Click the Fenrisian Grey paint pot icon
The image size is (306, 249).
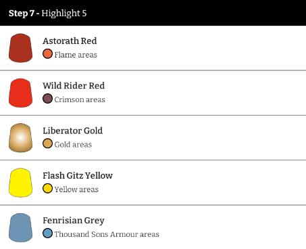click(20, 227)
